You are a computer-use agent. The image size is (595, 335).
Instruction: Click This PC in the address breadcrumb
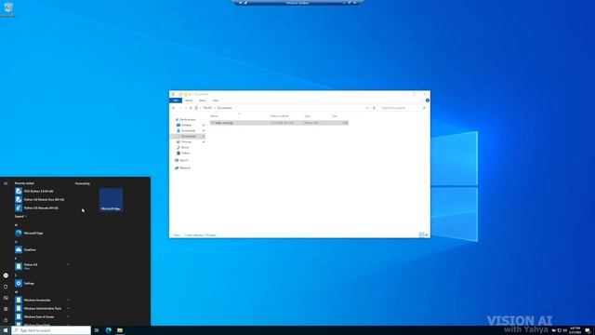207,108
